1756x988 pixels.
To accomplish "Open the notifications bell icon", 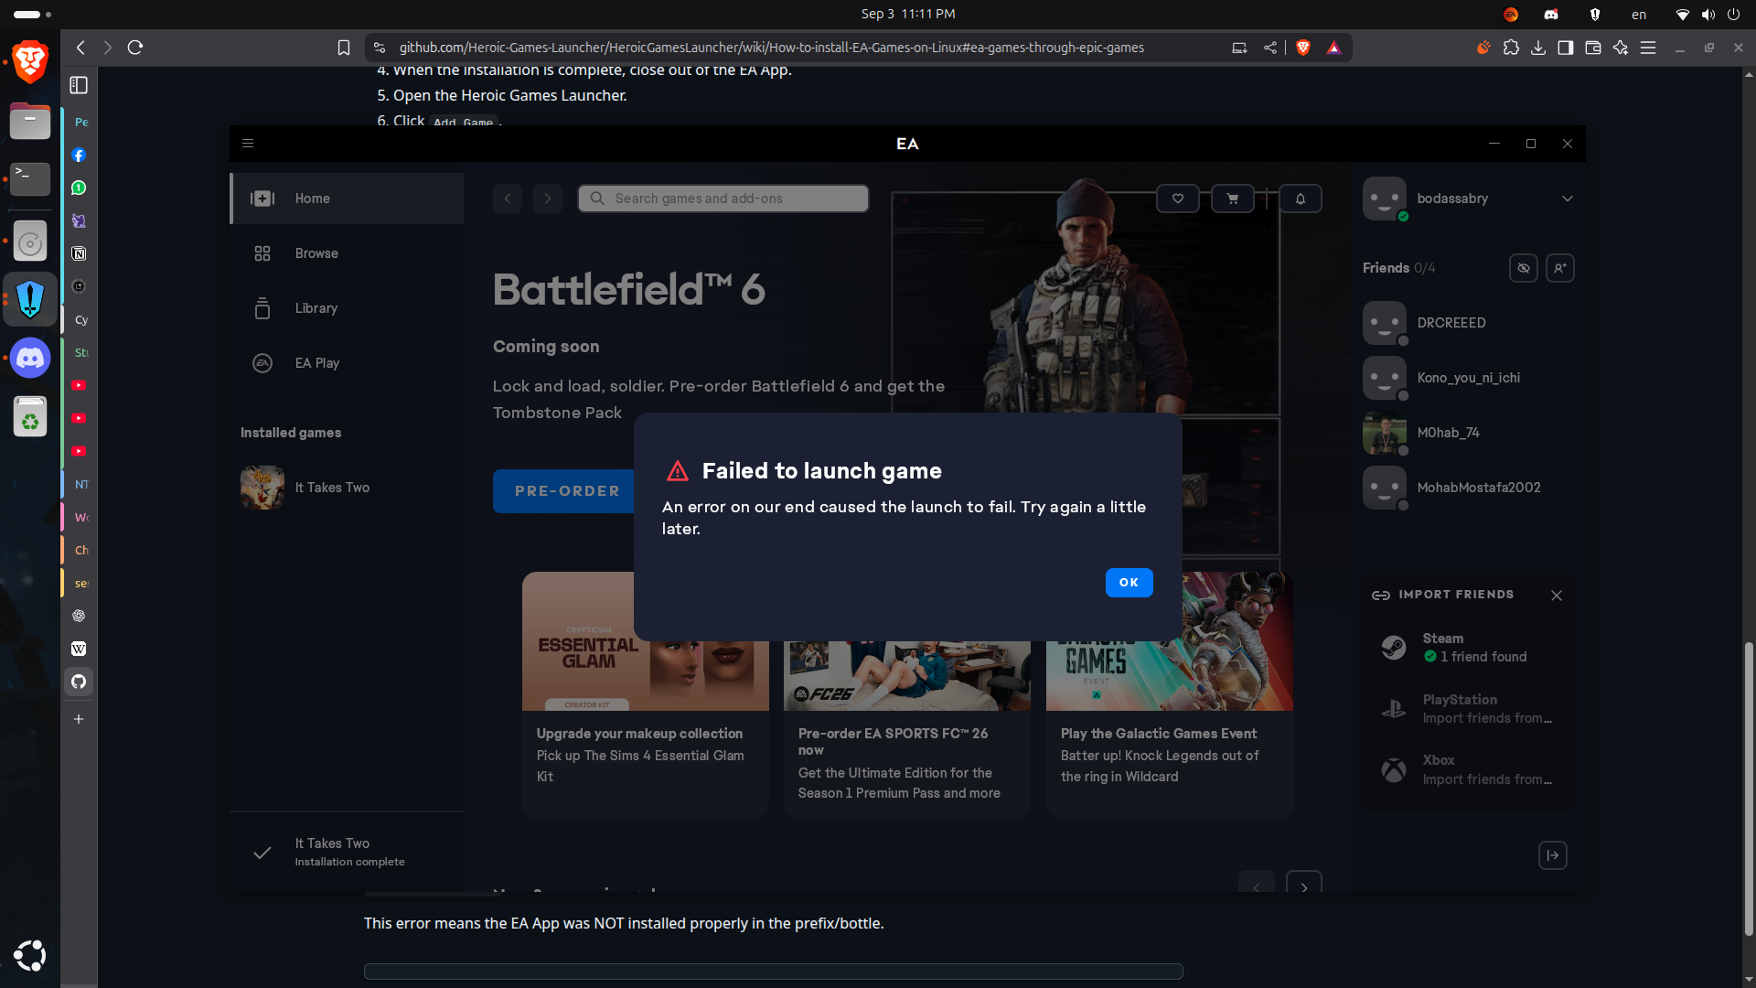I will [x=1300, y=199].
